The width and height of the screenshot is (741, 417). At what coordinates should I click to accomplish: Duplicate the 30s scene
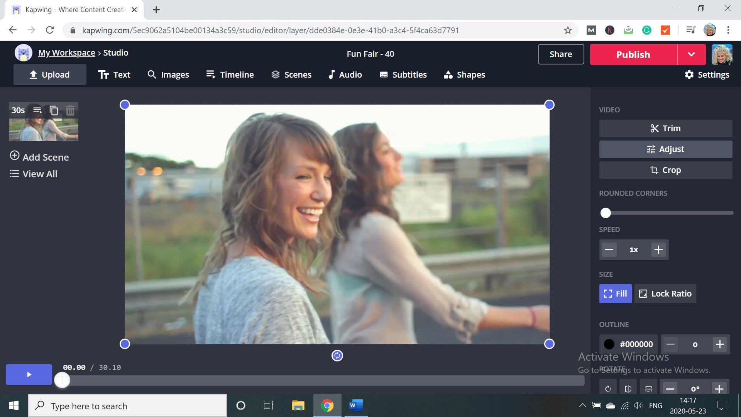(x=54, y=111)
